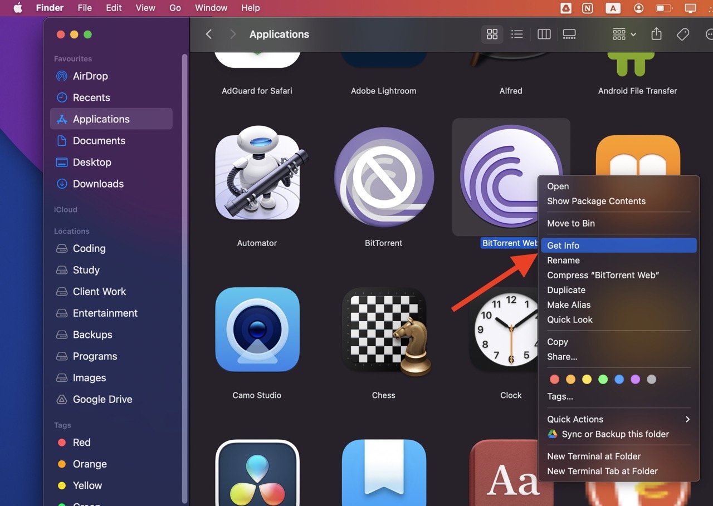Open Desktop in the sidebar
This screenshot has width=713, height=506.
[111, 162]
